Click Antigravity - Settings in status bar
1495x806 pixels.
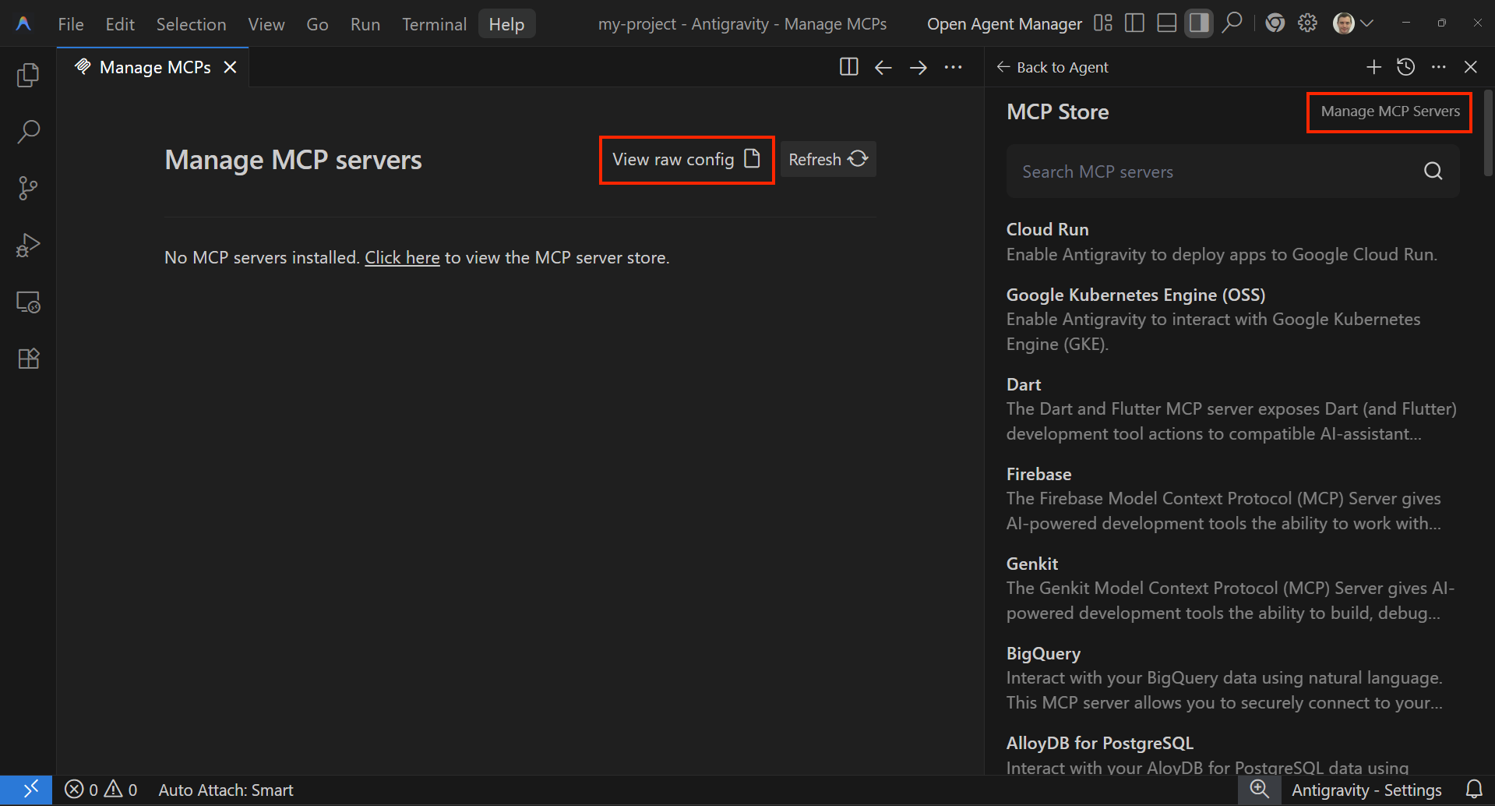click(x=1366, y=790)
